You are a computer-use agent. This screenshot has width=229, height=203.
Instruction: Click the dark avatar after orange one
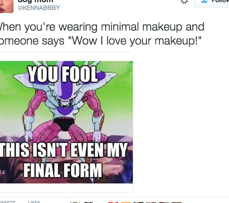pos(139,203)
